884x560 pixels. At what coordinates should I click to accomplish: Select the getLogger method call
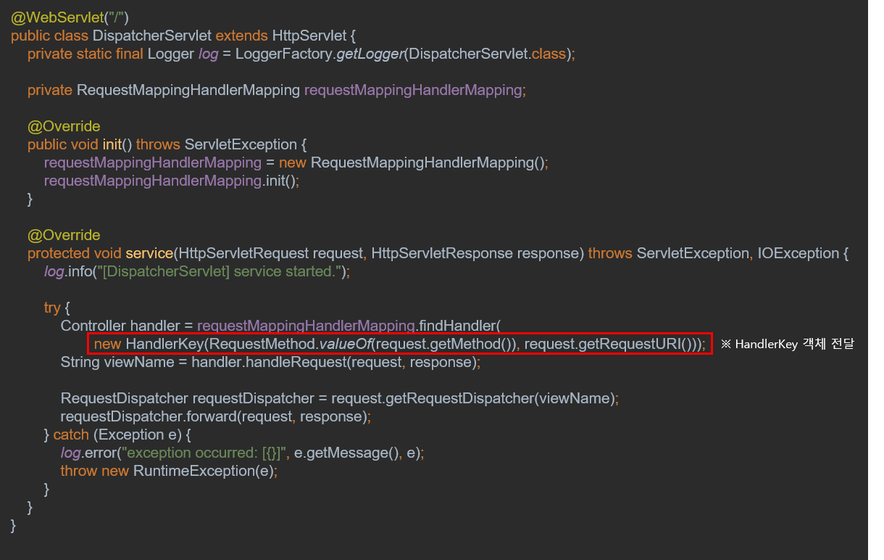coord(370,54)
